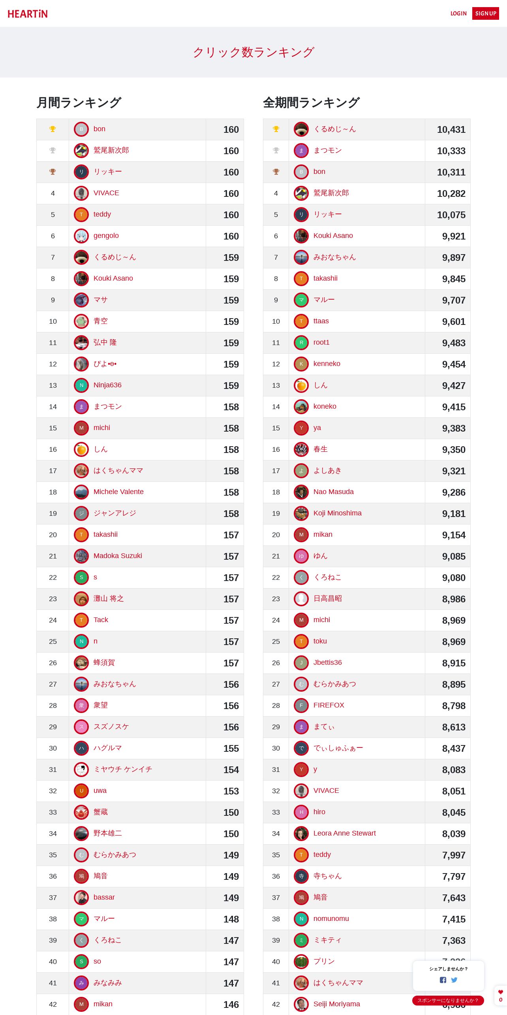
Task: Click gengolo's avatar in monthly ranking
Action: point(81,236)
